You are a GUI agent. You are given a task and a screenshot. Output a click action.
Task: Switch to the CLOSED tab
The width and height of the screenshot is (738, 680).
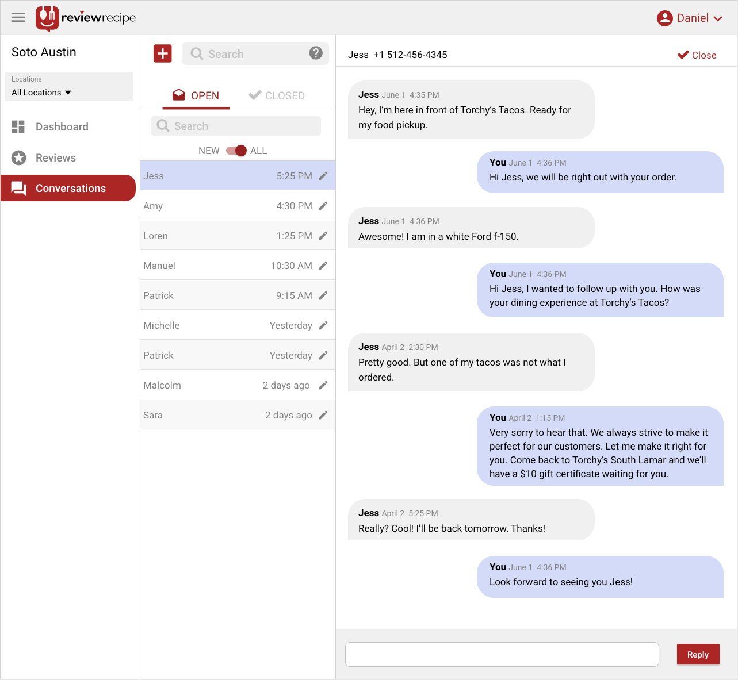(277, 95)
